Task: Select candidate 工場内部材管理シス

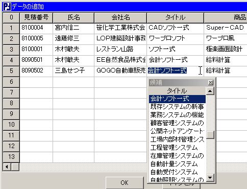Action: click(x=177, y=139)
